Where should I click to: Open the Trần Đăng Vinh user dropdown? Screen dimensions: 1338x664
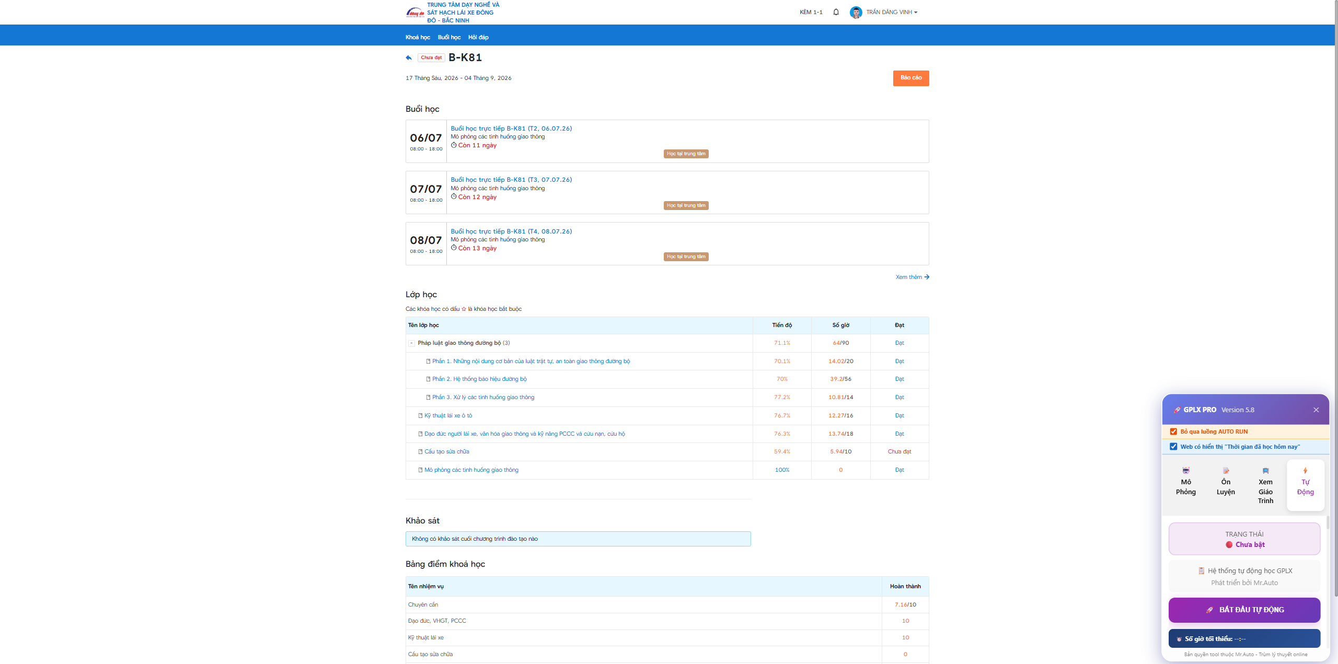click(x=891, y=12)
